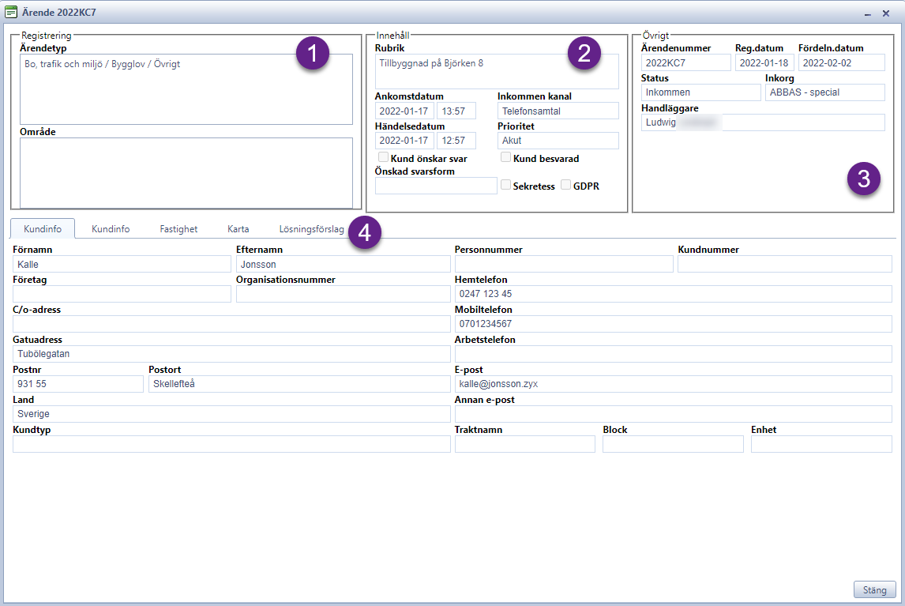This screenshot has height=606, width=905.
Task: Open the Kundtyp field
Action: pyautogui.click(x=231, y=444)
